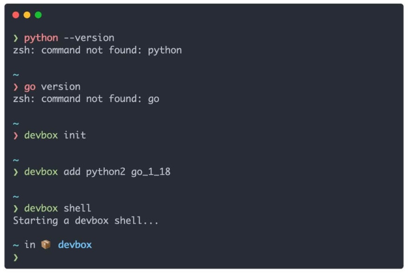Click the yellow minimize window button

pyautogui.click(x=27, y=15)
